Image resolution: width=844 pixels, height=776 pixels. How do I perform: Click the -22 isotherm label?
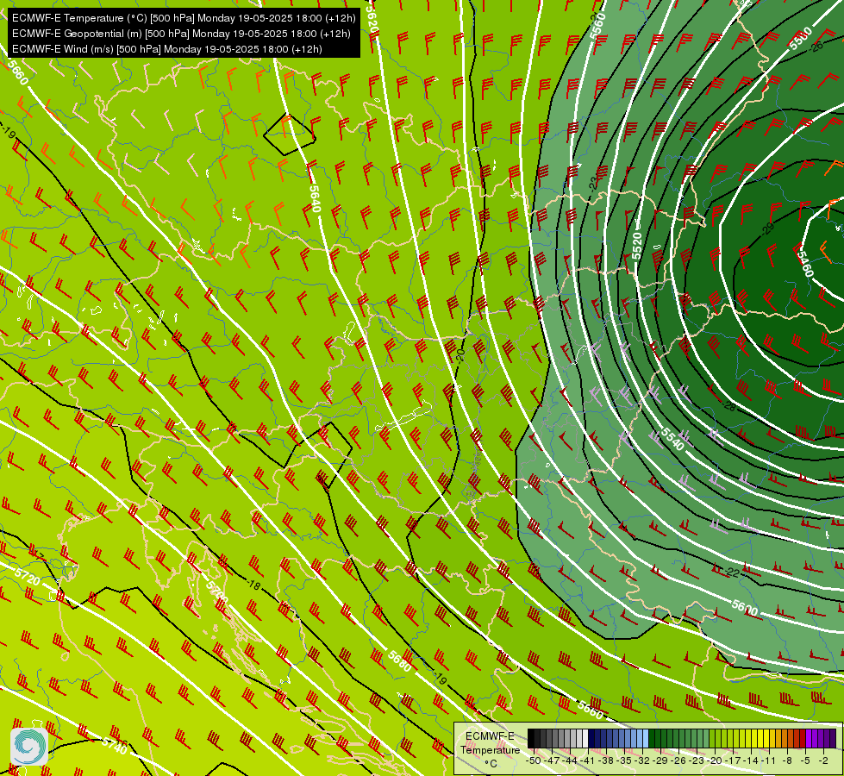click(x=730, y=572)
